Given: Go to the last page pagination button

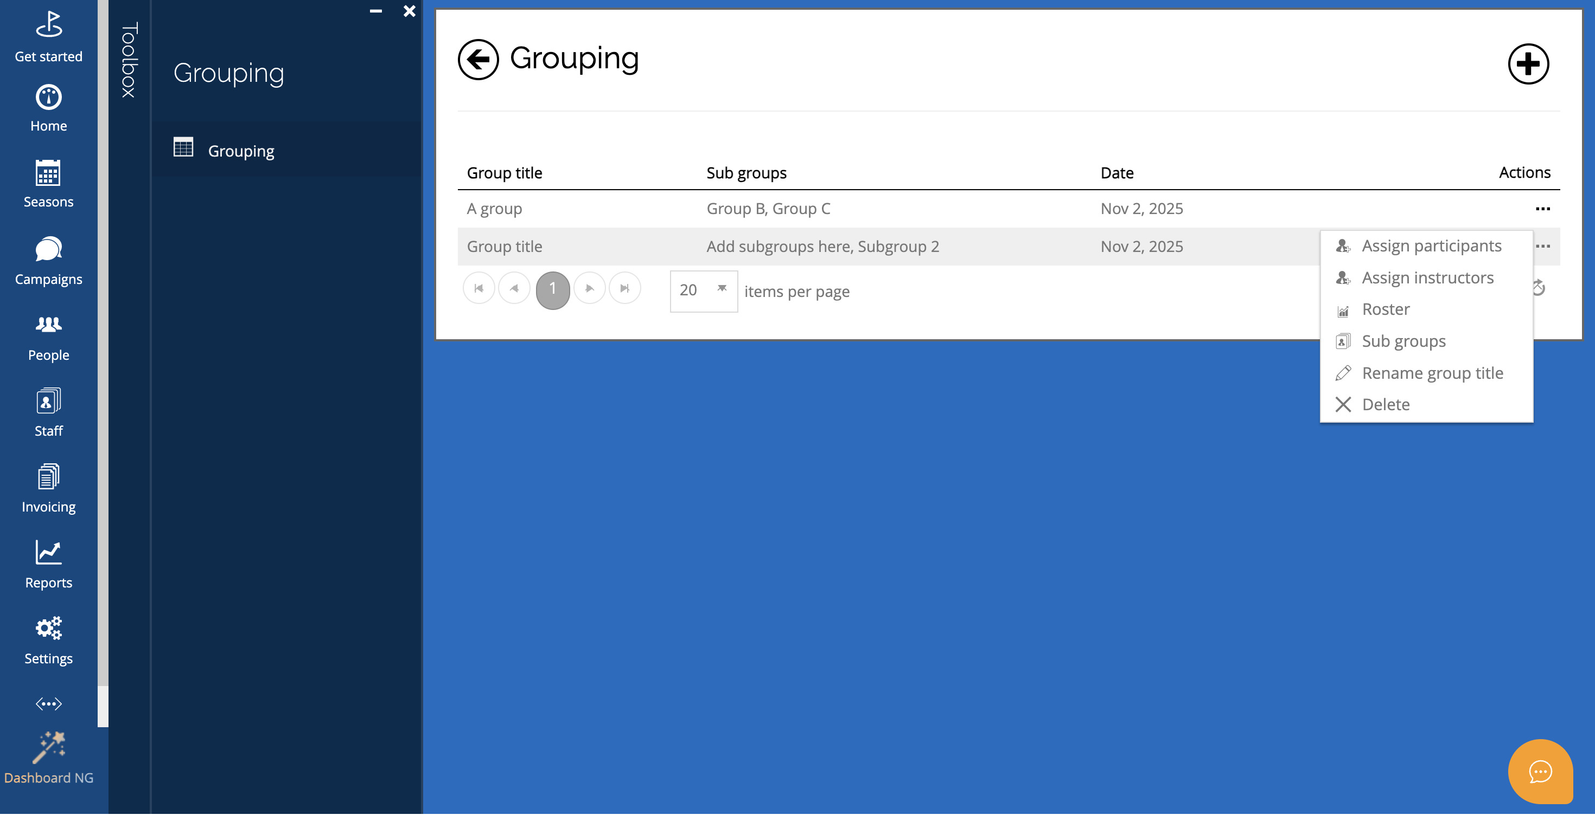Looking at the screenshot, I should tap(624, 288).
